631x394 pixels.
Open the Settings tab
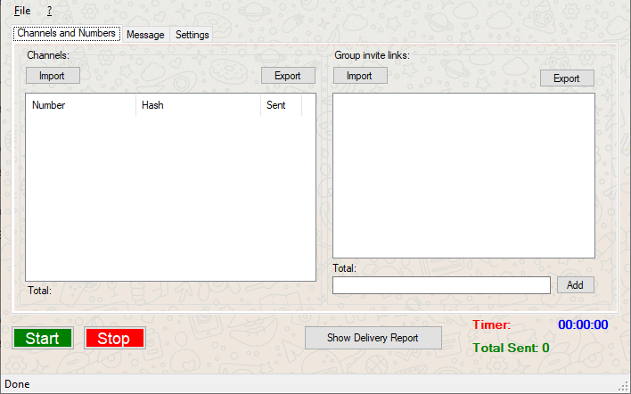tap(193, 35)
